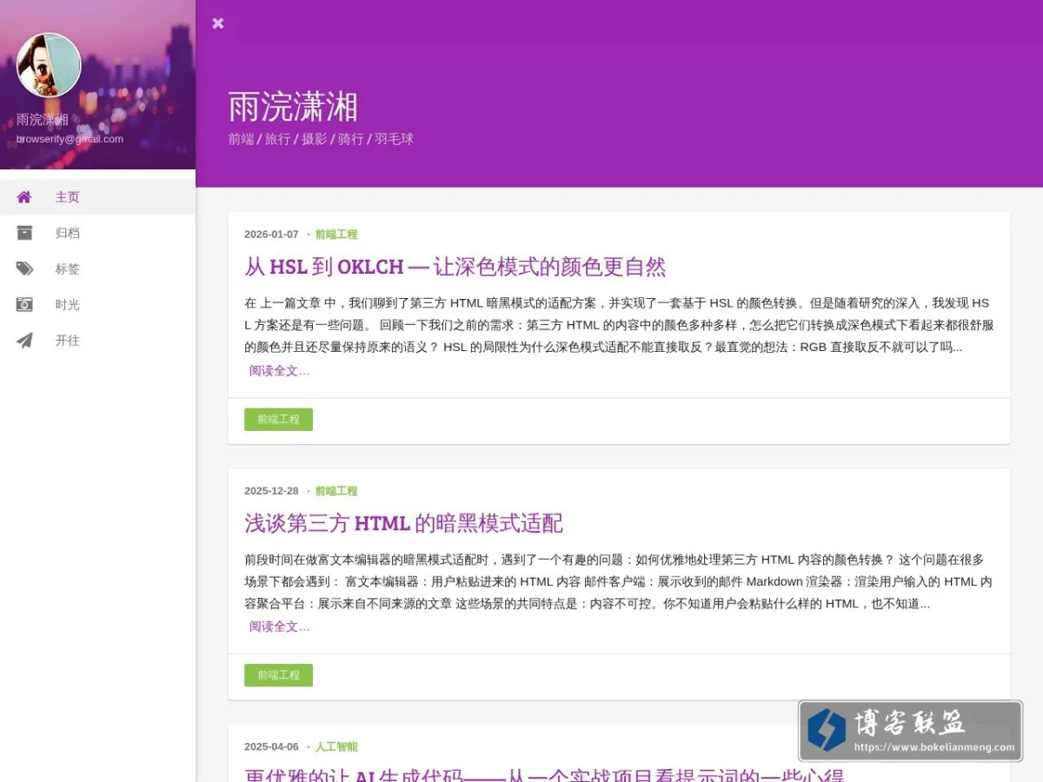Open the article 浅谈第三方 HTML 的暗黑模式适配
The height and width of the screenshot is (782, 1043).
(x=404, y=523)
